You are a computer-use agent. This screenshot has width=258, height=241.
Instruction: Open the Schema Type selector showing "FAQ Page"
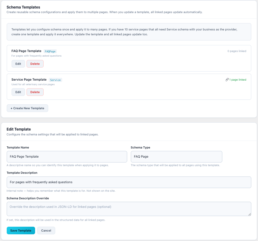[176, 156]
